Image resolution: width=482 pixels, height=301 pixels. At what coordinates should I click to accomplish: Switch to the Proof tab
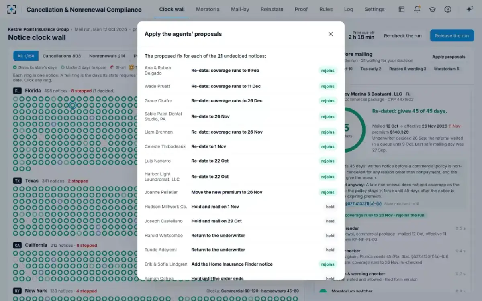click(x=301, y=9)
